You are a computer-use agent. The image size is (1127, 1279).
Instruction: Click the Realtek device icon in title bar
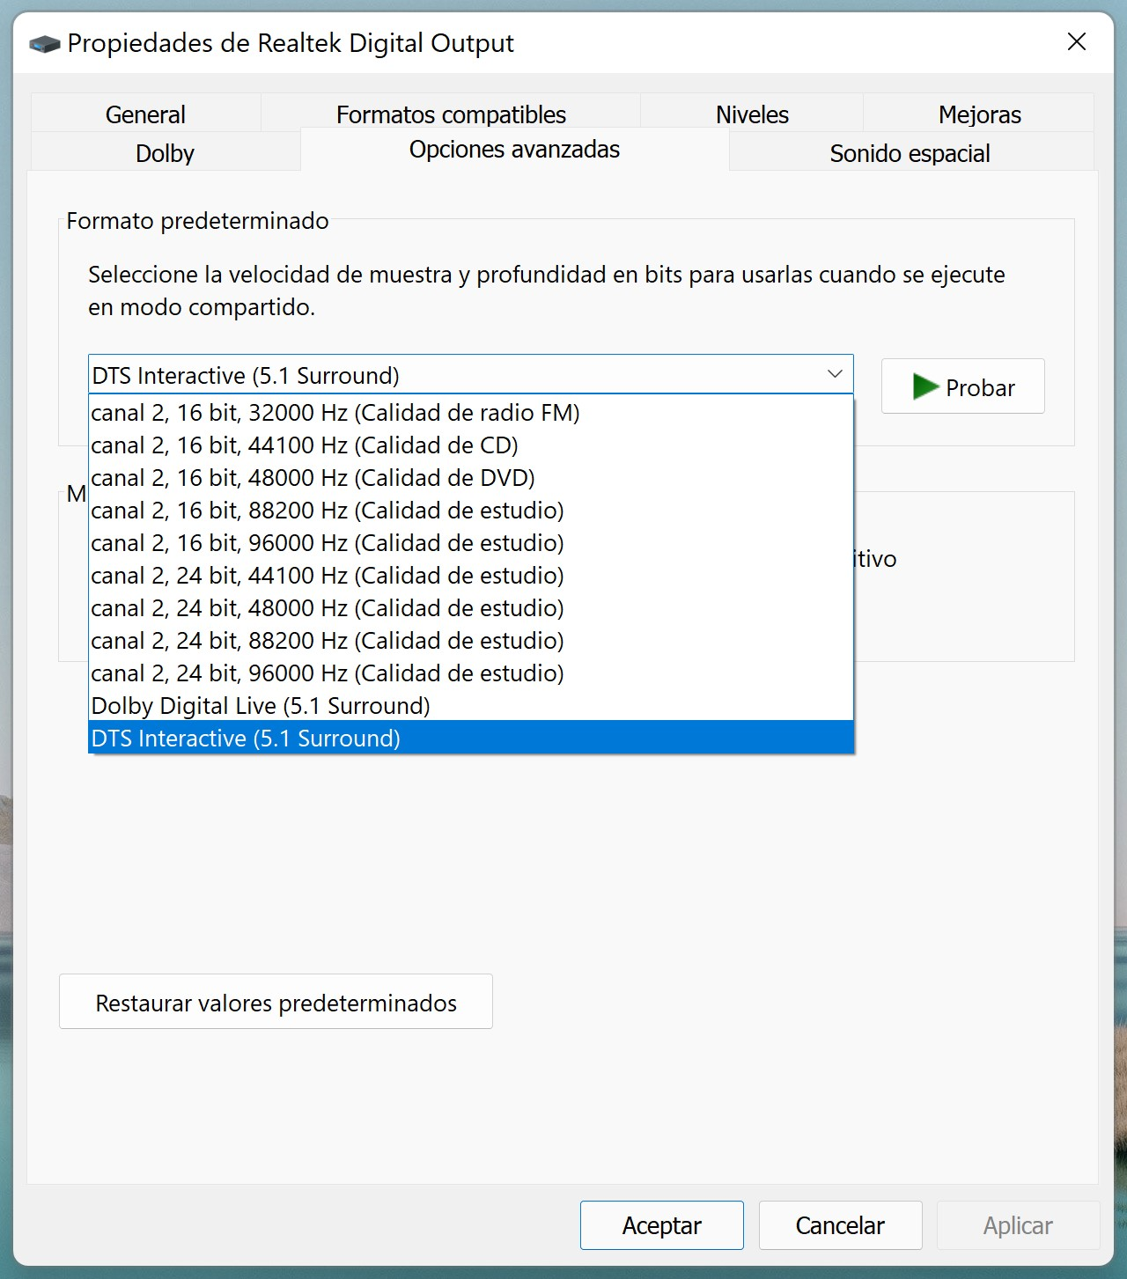coord(44,43)
